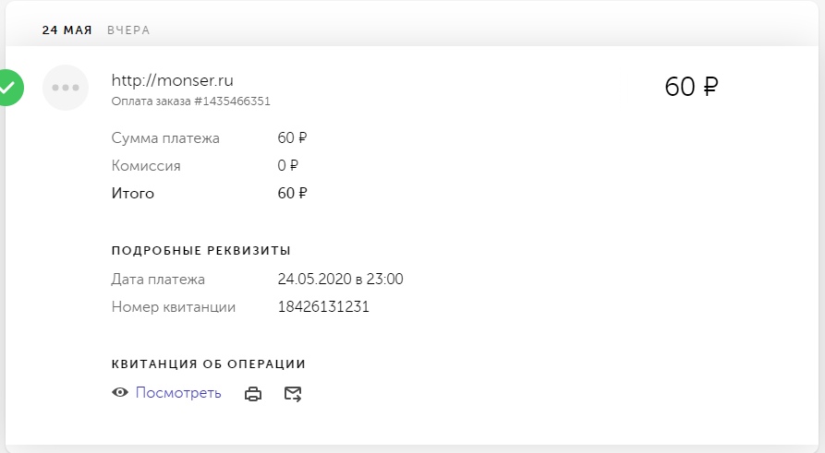Select order text Оплата заказа #1435466351

click(x=190, y=101)
